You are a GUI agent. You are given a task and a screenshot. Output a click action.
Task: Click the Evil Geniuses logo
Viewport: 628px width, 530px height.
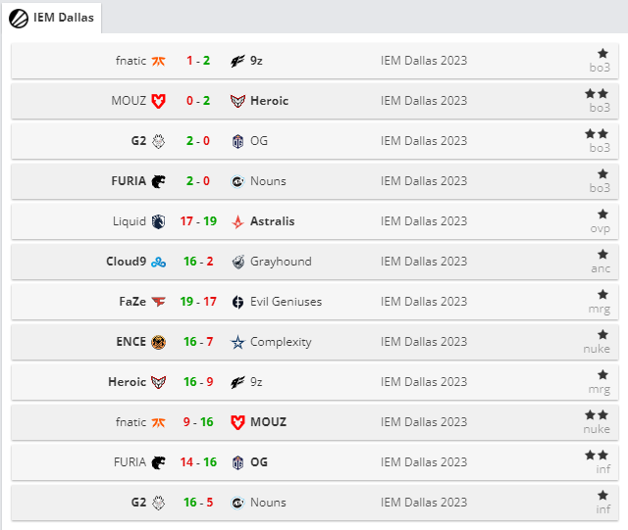[237, 302]
